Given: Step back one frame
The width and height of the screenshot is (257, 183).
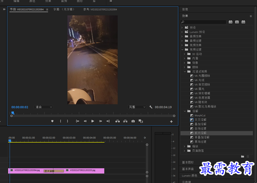Looking at the screenshot, I should 85,121.
